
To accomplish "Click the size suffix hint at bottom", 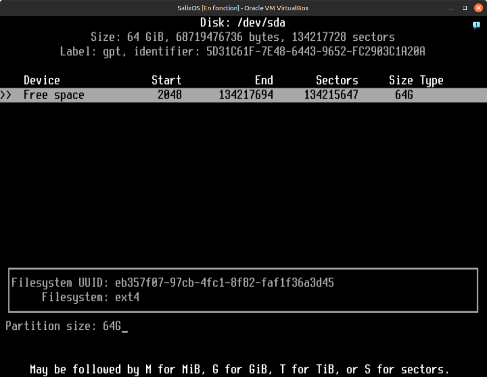I will (x=239, y=369).
